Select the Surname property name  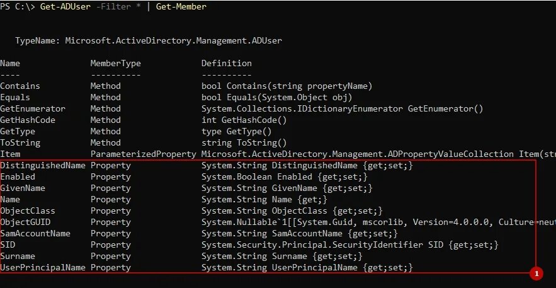coord(18,256)
